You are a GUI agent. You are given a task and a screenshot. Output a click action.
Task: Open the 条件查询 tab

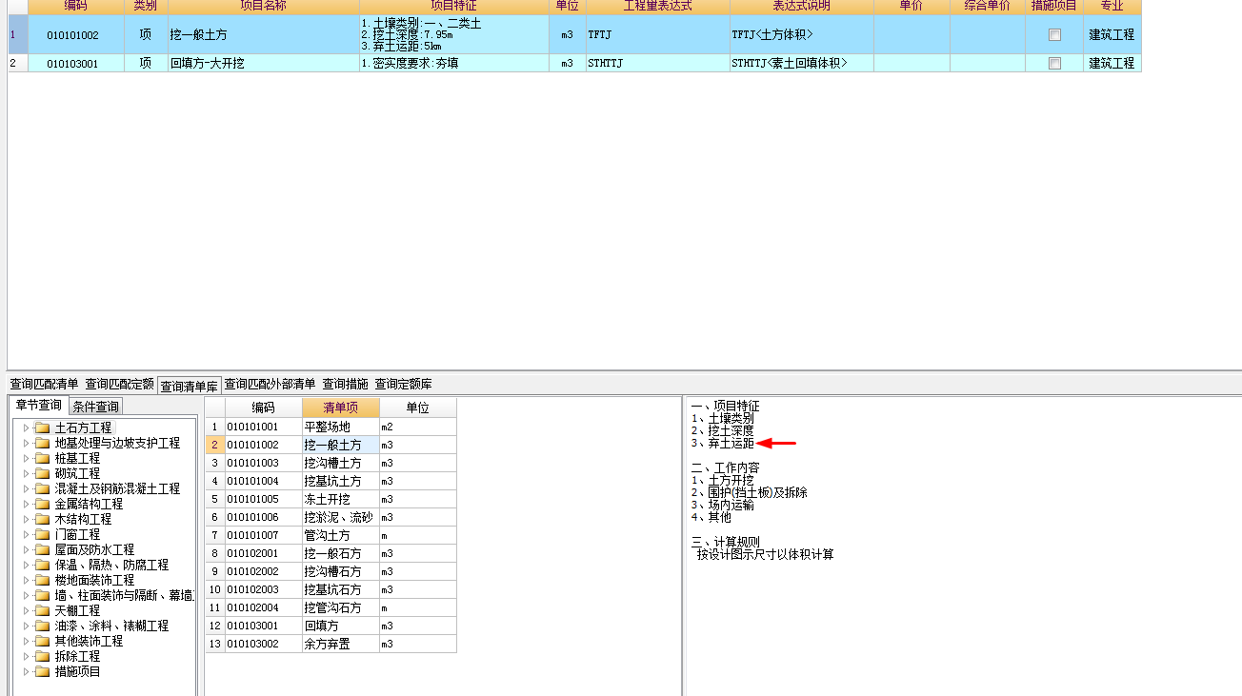point(95,407)
